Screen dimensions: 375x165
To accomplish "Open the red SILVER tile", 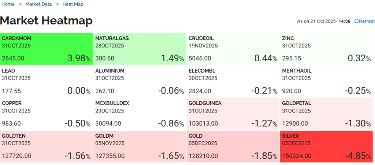I will (326, 146).
